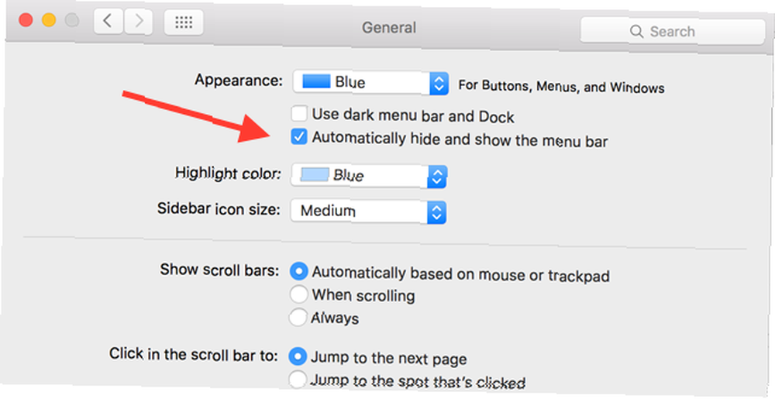Viewport: 775px width, 399px height.
Task: Select Always show scroll bars option
Action: (x=298, y=317)
